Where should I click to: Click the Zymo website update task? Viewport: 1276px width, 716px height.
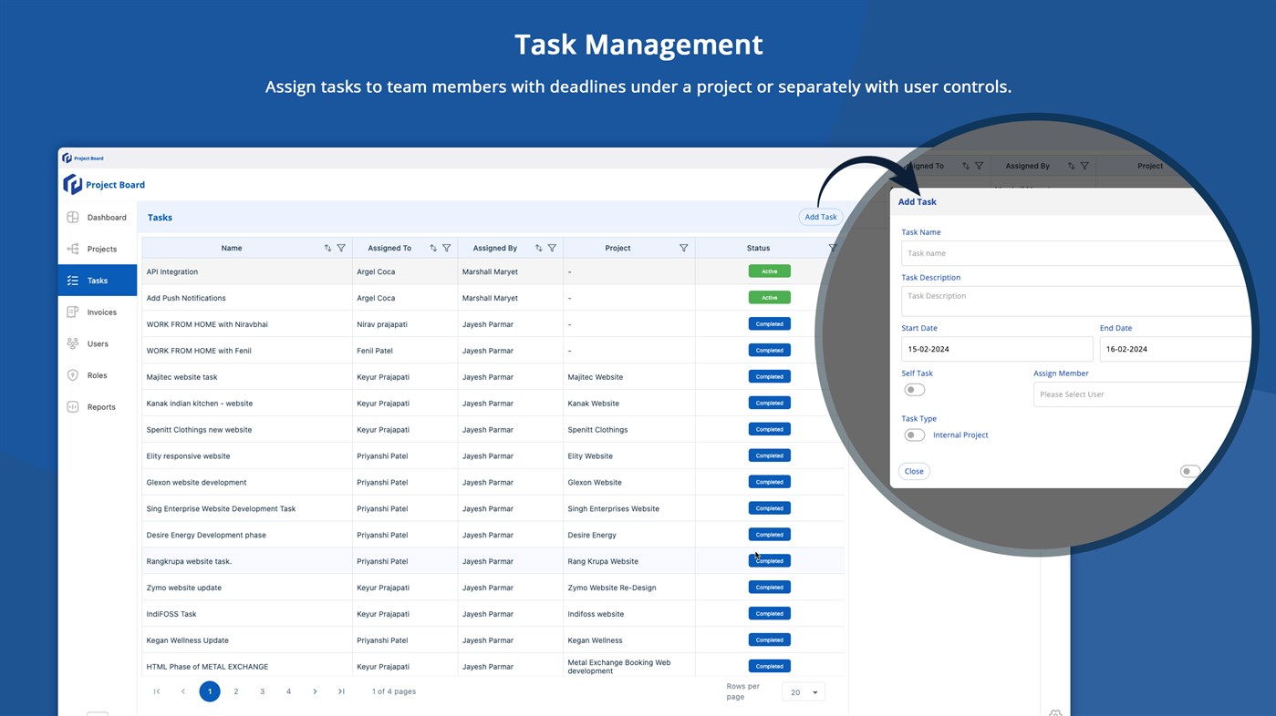click(x=184, y=588)
